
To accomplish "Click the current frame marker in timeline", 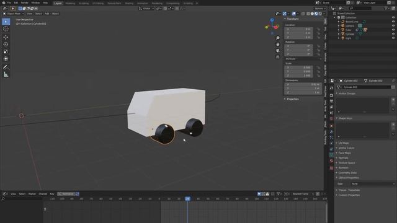I will point(187,199).
